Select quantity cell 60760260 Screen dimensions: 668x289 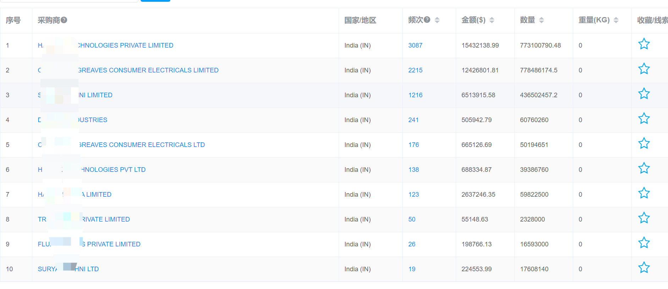534,120
